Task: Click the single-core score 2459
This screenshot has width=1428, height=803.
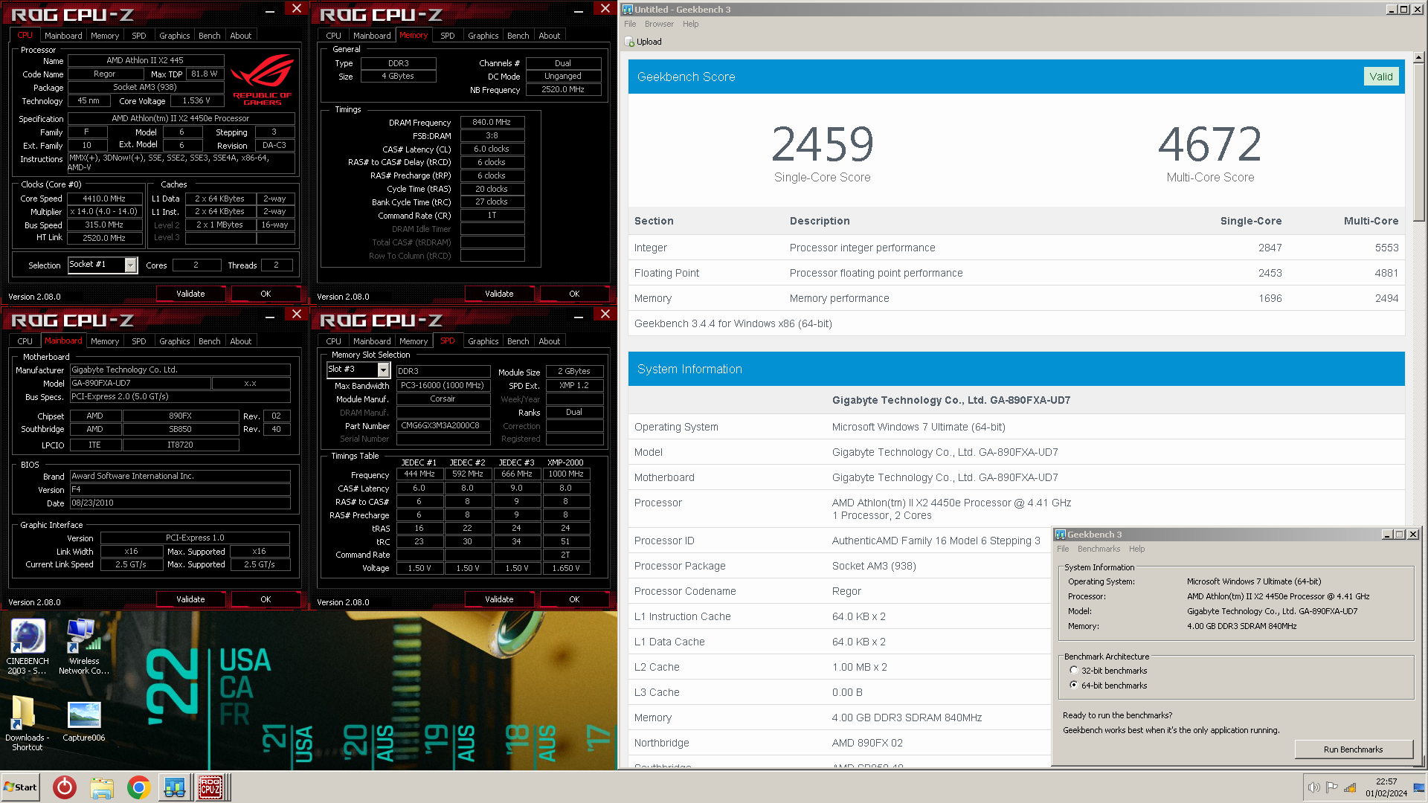Action: click(822, 143)
